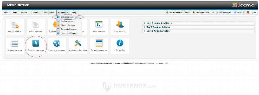Click the 'None Logged-in frontend' status text
The height and width of the screenshot is (95, 259).
tap(180, 12)
